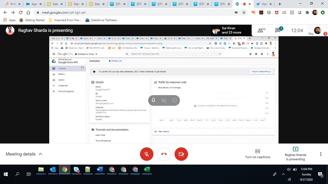This screenshot has width=328, height=184.
Task: Open Word from taskbar
Action: pos(100,170)
